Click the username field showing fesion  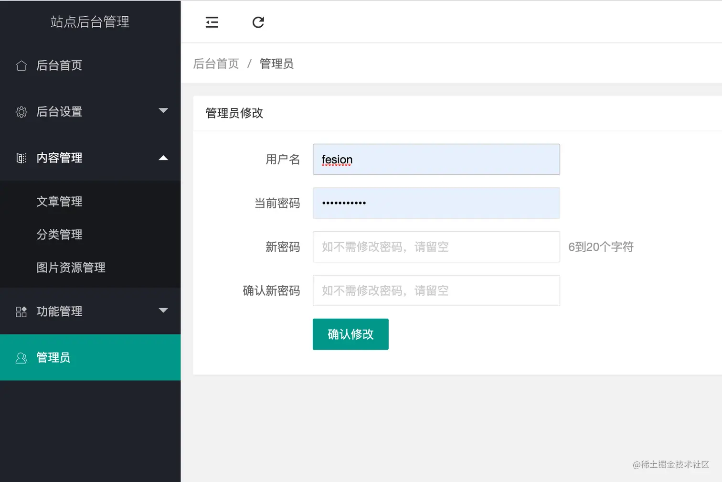[x=435, y=159]
